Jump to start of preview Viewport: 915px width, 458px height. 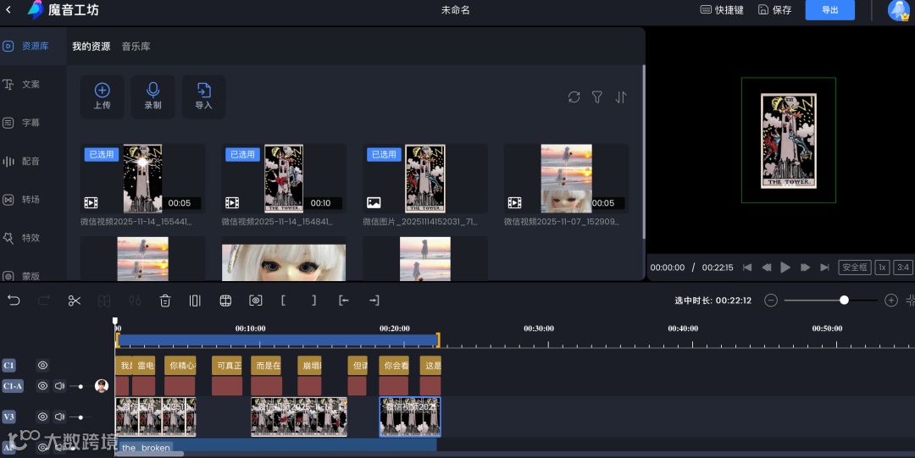click(x=747, y=268)
